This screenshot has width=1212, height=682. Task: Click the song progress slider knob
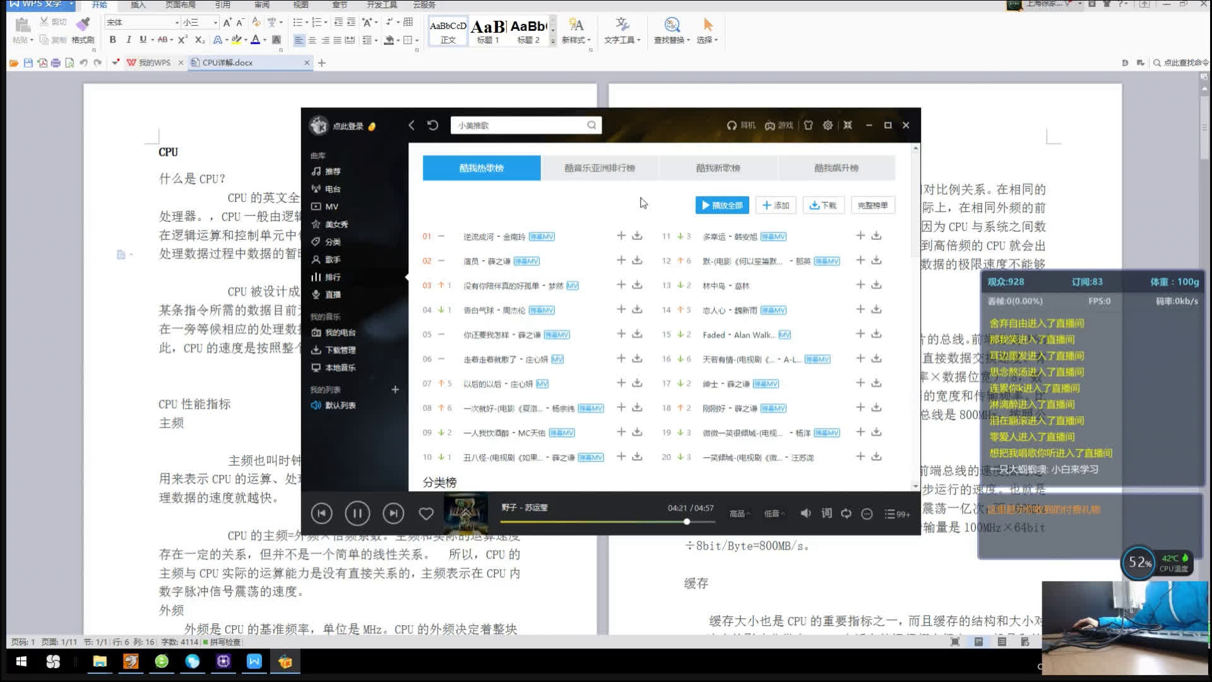click(x=687, y=522)
